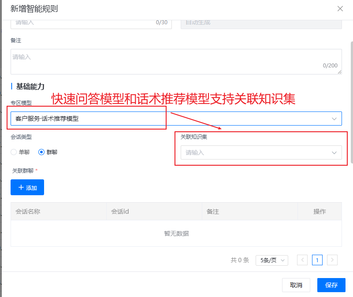
Task: Select the 群聊 radio option
Action: click(42, 152)
